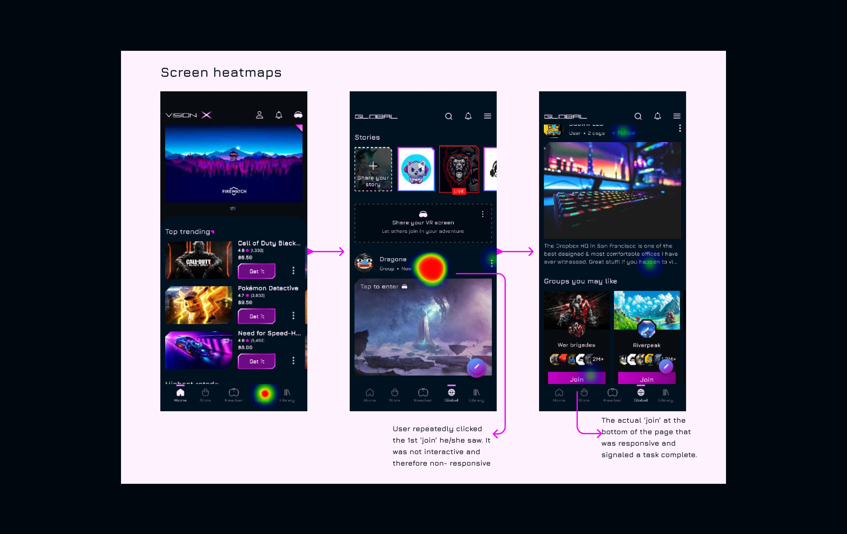
Task: Click Join button under War brigades
Action: (576, 379)
